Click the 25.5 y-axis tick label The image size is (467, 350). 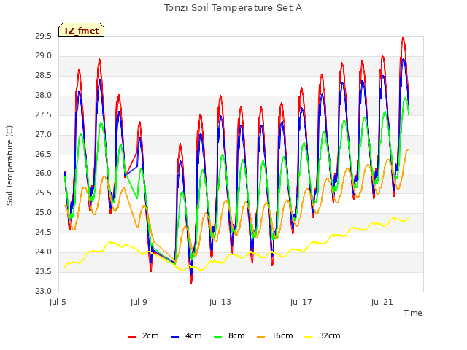[44, 192]
